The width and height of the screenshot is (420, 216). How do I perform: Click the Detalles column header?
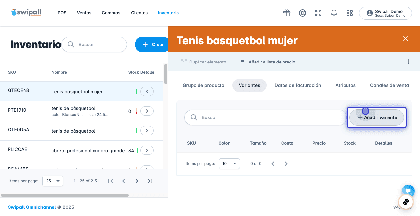384,143
